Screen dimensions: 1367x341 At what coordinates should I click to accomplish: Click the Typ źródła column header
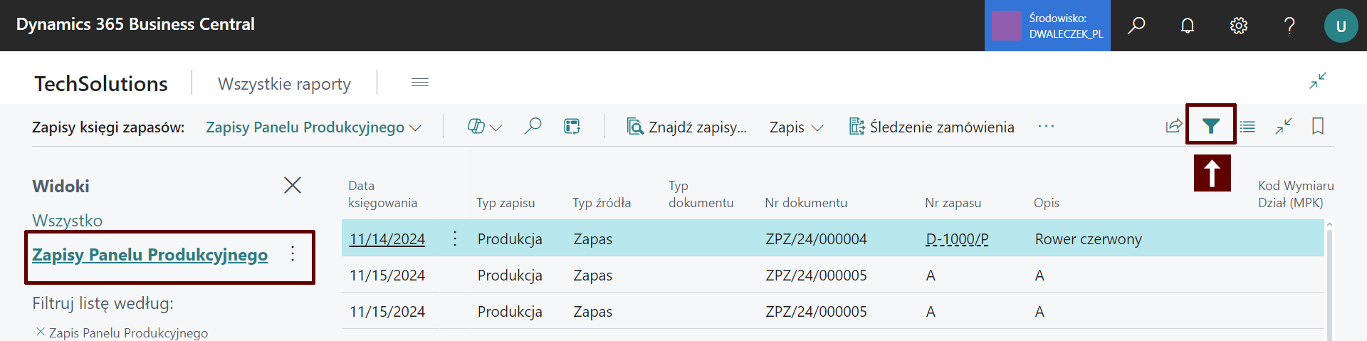pos(602,203)
